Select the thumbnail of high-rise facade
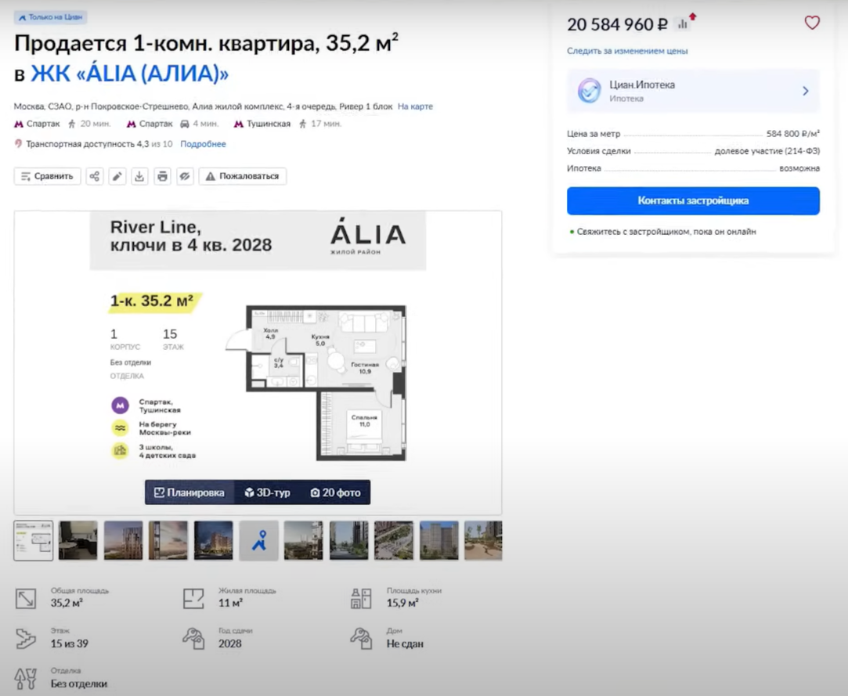This screenshot has width=848, height=696. click(x=439, y=540)
